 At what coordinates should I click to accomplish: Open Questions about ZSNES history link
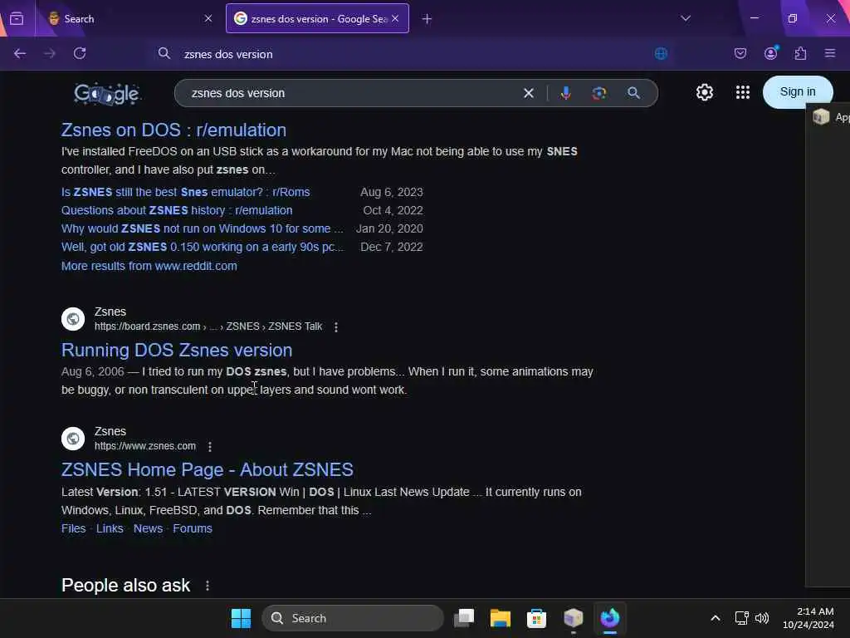click(x=177, y=210)
